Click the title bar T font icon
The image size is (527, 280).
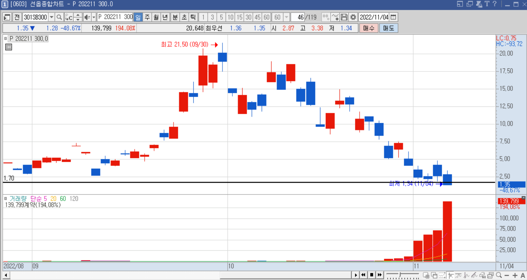pos(487,4)
